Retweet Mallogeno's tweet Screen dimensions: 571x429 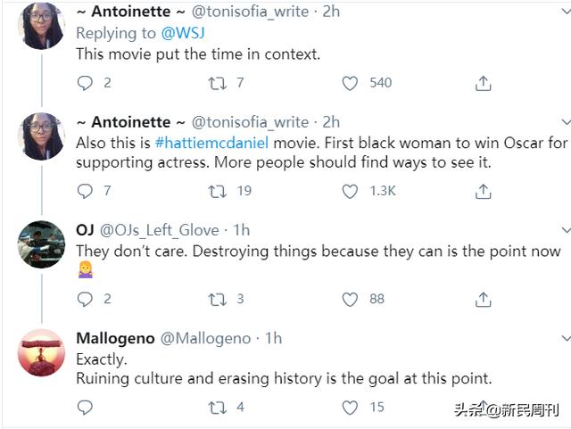(216, 408)
